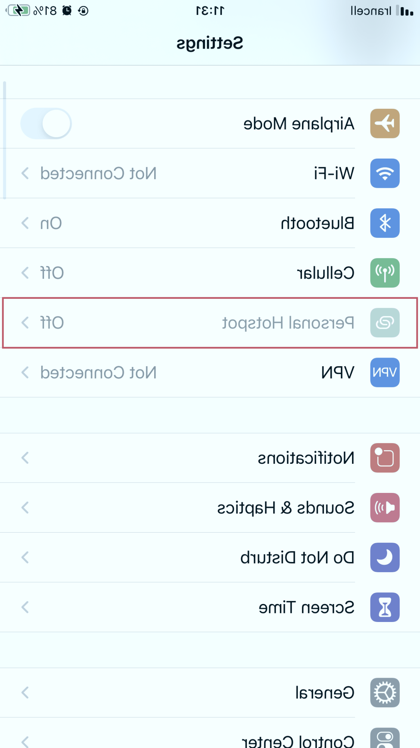Open Sounds & Haptics via speaker icon
Screen dimensions: 420x748
coord(385,508)
